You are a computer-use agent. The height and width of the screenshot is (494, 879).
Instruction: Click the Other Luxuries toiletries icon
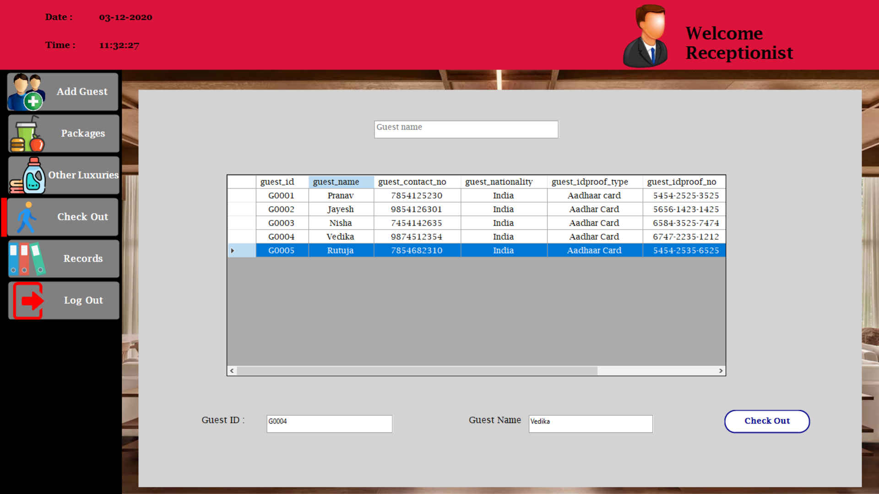tap(27, 175)
